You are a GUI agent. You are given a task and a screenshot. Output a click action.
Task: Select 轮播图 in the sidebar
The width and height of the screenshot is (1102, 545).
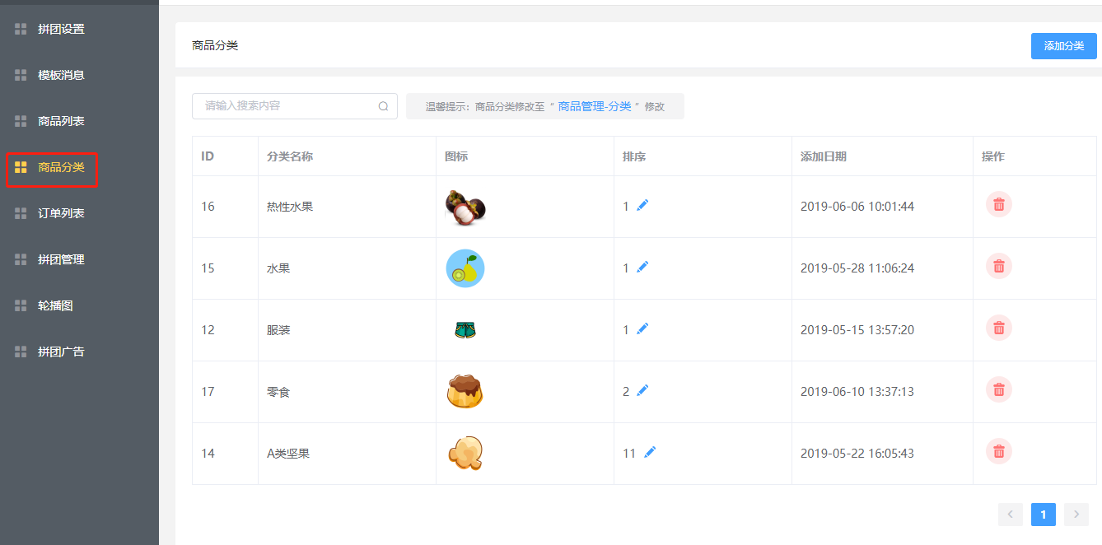click(x=55, y=305)
